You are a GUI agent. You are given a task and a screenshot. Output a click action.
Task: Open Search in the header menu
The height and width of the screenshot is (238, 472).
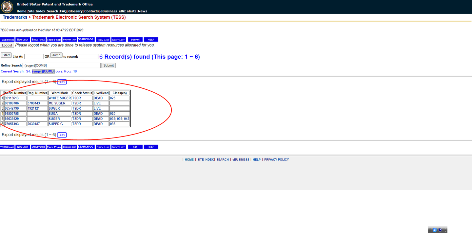point(52,11)
